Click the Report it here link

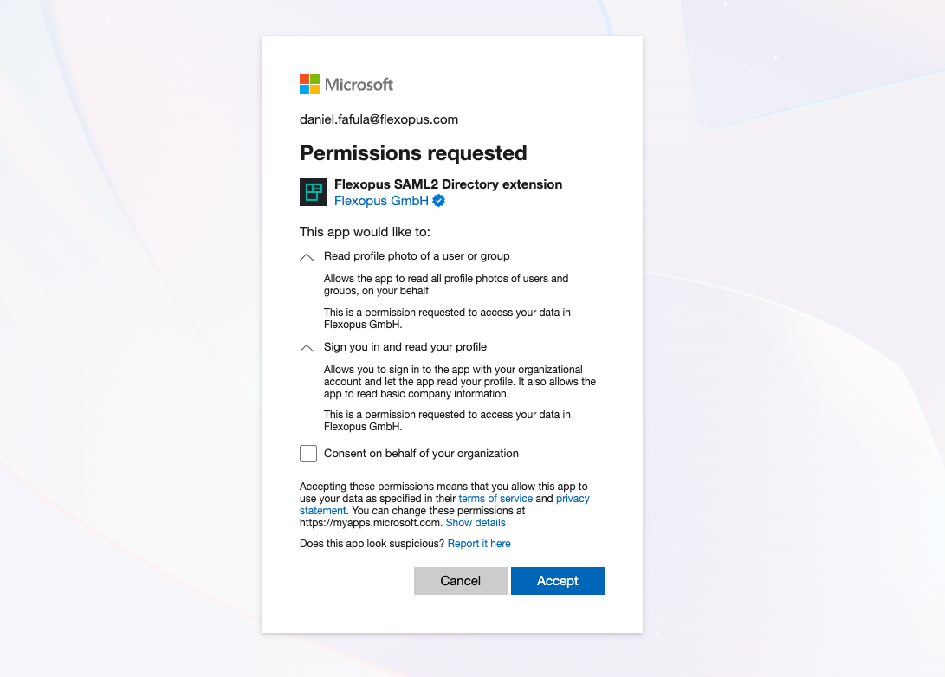pyautogui.click(x=479, y=544)
